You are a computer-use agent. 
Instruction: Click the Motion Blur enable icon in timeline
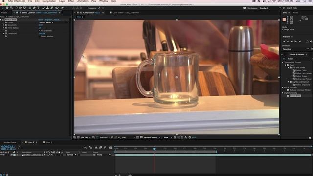coord(105,148)
